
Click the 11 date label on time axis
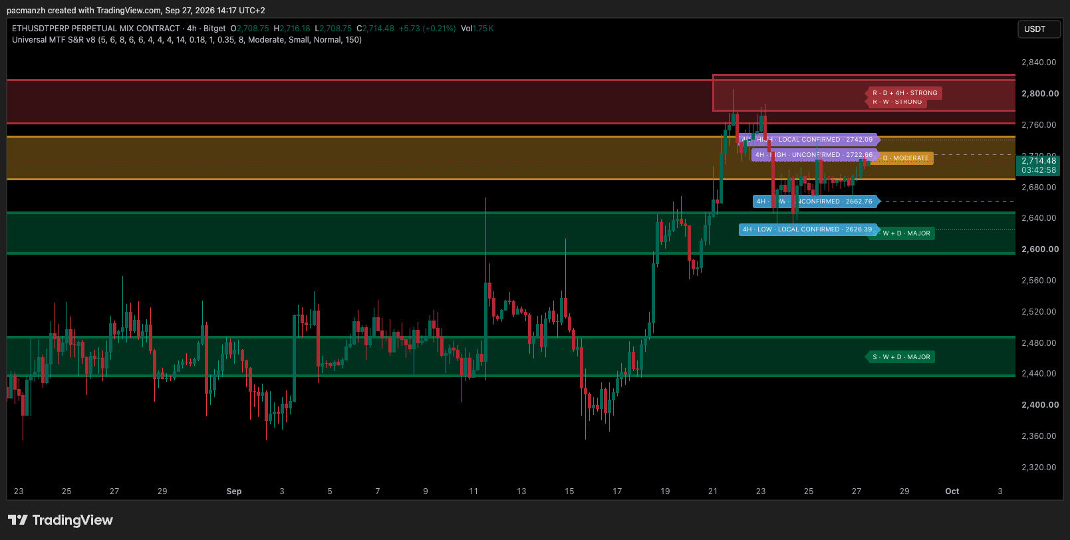point(473,491)
